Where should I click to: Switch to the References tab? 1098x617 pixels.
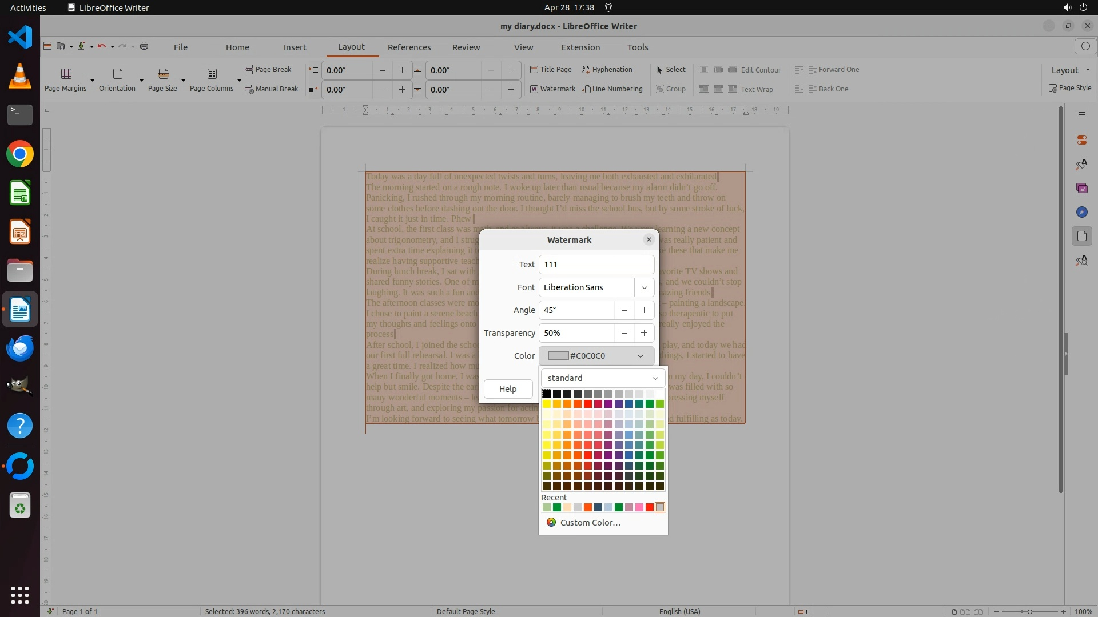click(x=409, y=47)
